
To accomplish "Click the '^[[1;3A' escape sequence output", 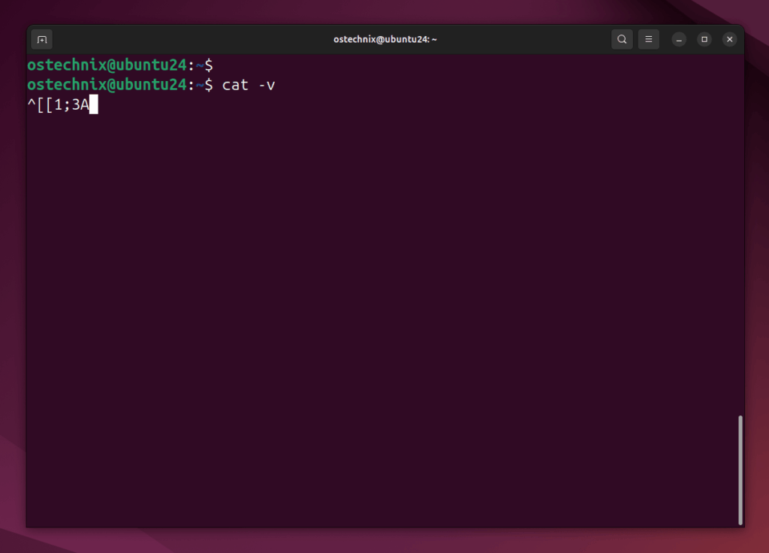I will tap(59, 104).
